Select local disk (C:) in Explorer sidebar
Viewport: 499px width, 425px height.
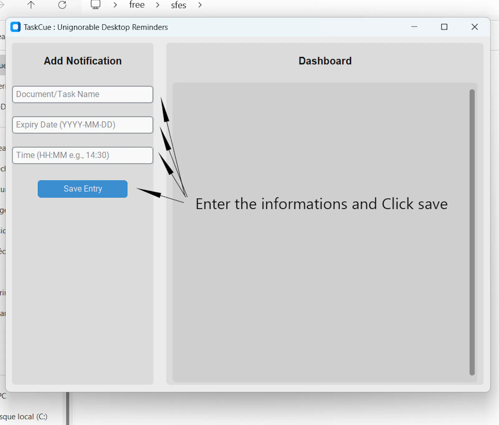(x=24, y=417)
